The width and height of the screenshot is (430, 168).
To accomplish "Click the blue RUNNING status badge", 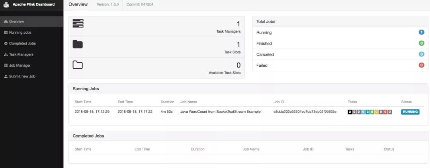I will [410, 112].
